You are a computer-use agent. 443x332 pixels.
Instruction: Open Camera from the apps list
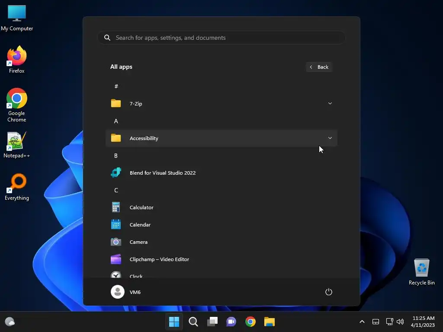pos(221,242)
